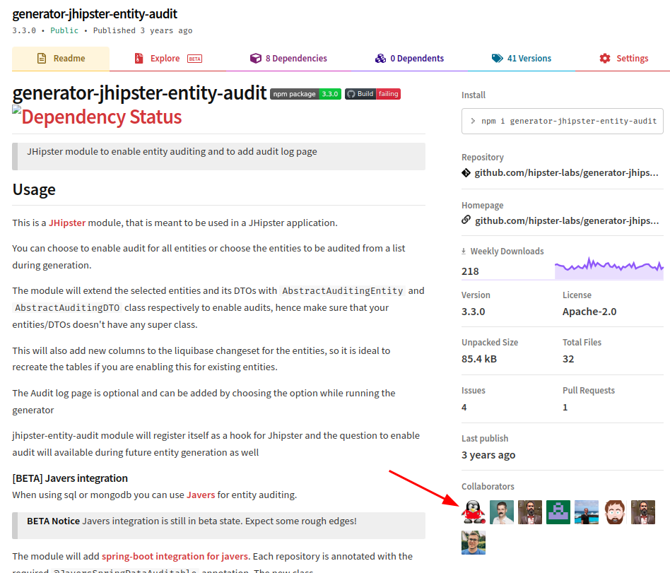Open the Repository github link

pyautogui.click(x=566, y=172)
